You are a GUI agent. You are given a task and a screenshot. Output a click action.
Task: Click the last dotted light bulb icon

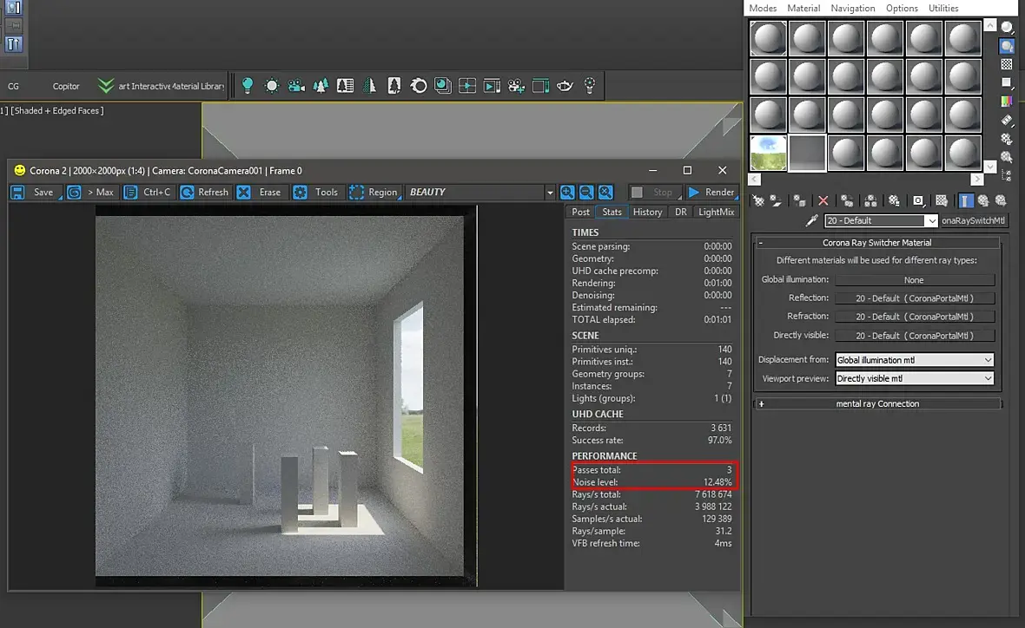coord(590,86)
